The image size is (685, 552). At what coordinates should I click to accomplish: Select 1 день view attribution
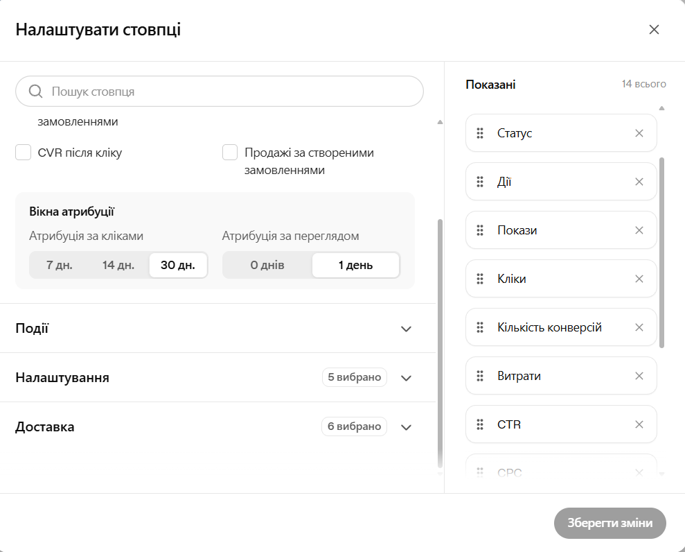point(355,265)
